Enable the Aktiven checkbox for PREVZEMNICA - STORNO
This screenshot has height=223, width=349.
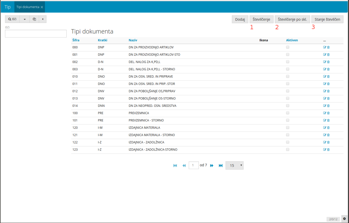tap(288, 120)
